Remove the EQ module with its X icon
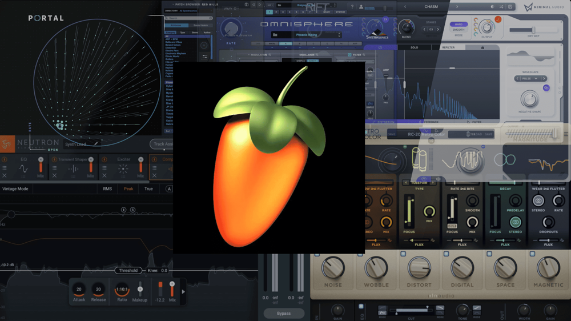This screenshot has height=321, width=571. tap(5, 176)
